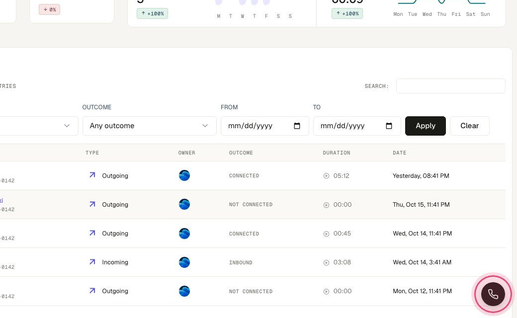Image resolution: width=517 pixels, height=318 pixels.
Task: Click the Incoming type label
Action: (x=115, y=262)
